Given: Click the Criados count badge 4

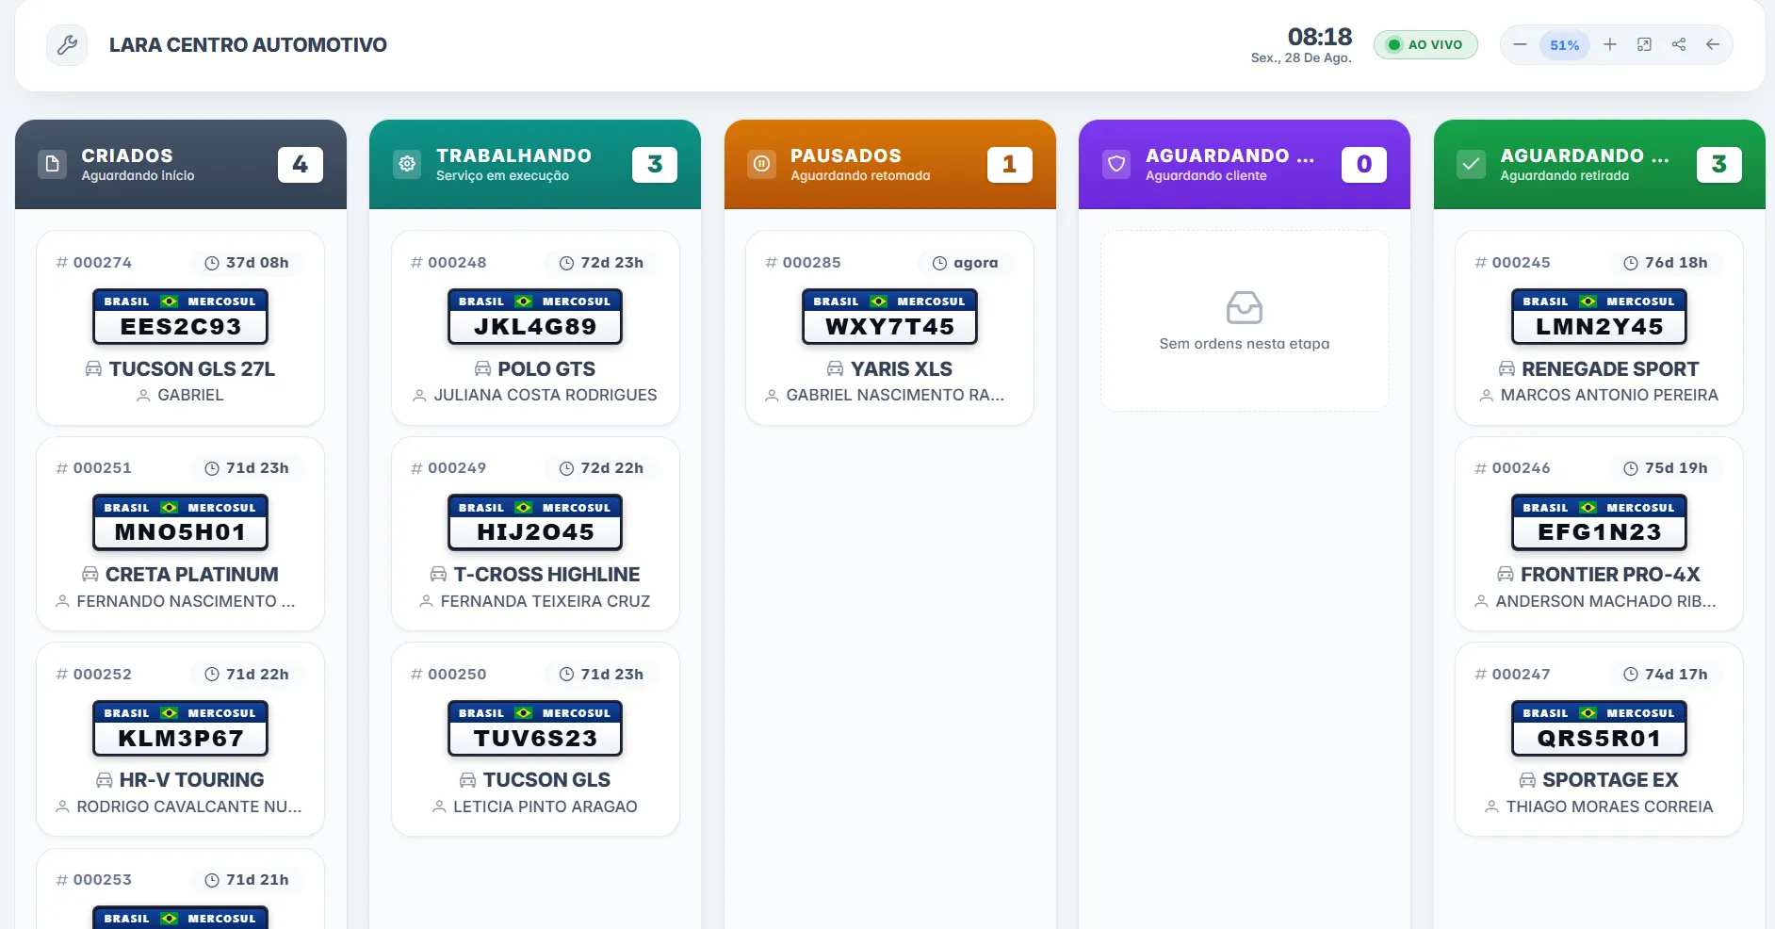Looking at the screenshot, I should coord(301,165).
